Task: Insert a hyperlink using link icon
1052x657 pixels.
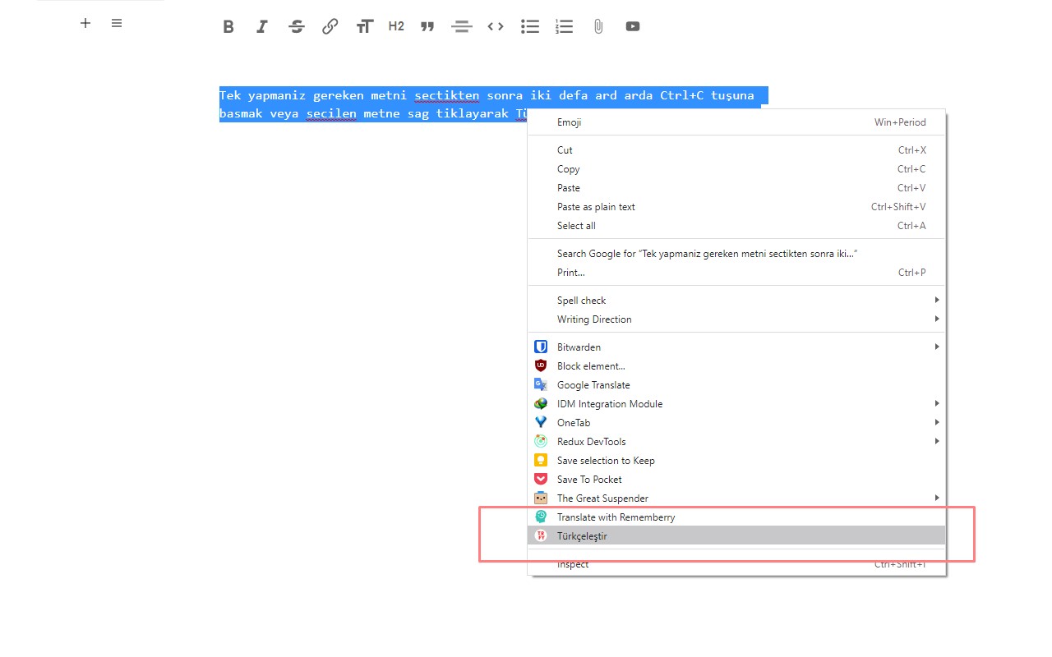Action: click(x=330, y=26)
